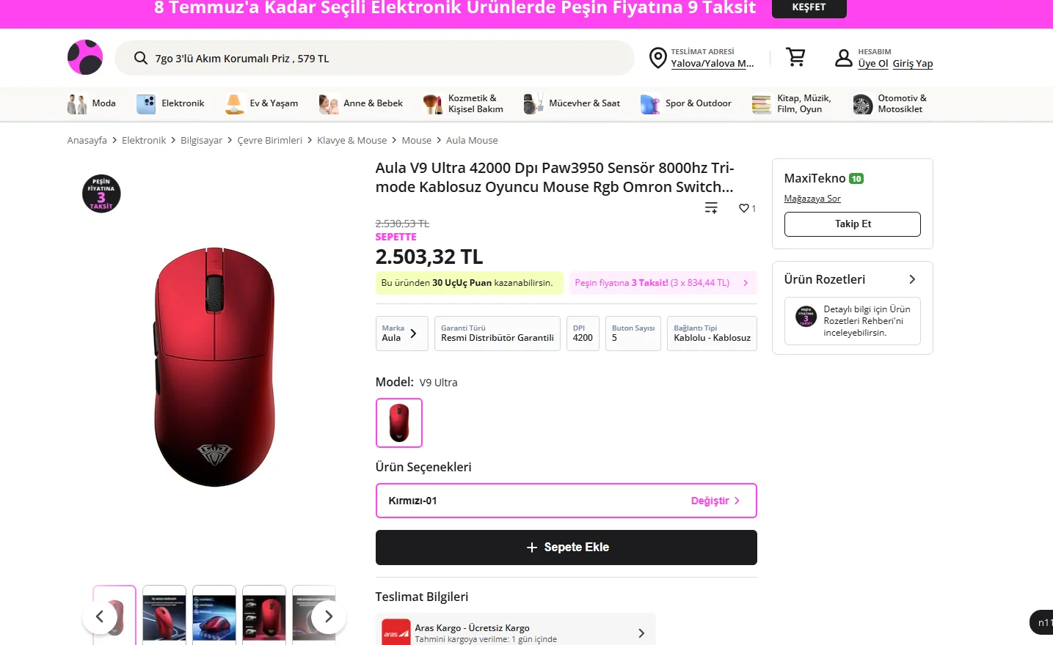Click the account user profile icon

[844, 58]
